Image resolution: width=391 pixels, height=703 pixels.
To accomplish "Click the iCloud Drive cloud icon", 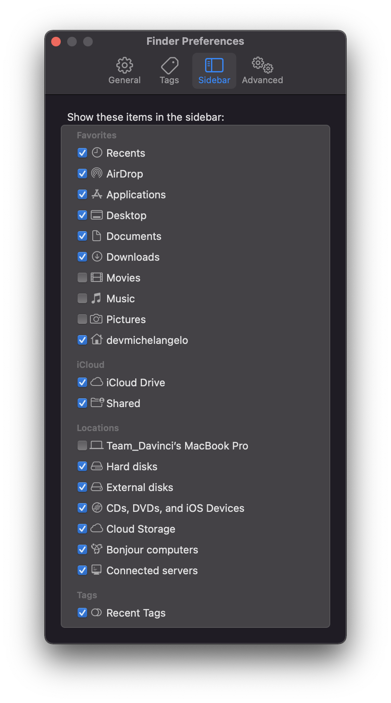I will (x=97, y=382).
